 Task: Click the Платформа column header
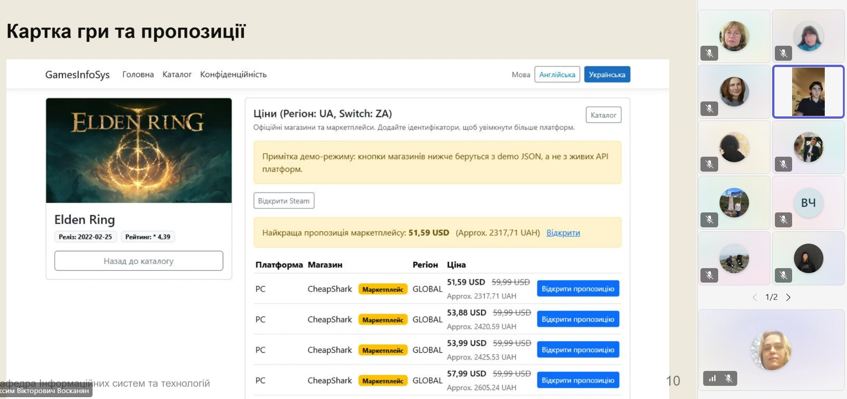tap(279, 265)
